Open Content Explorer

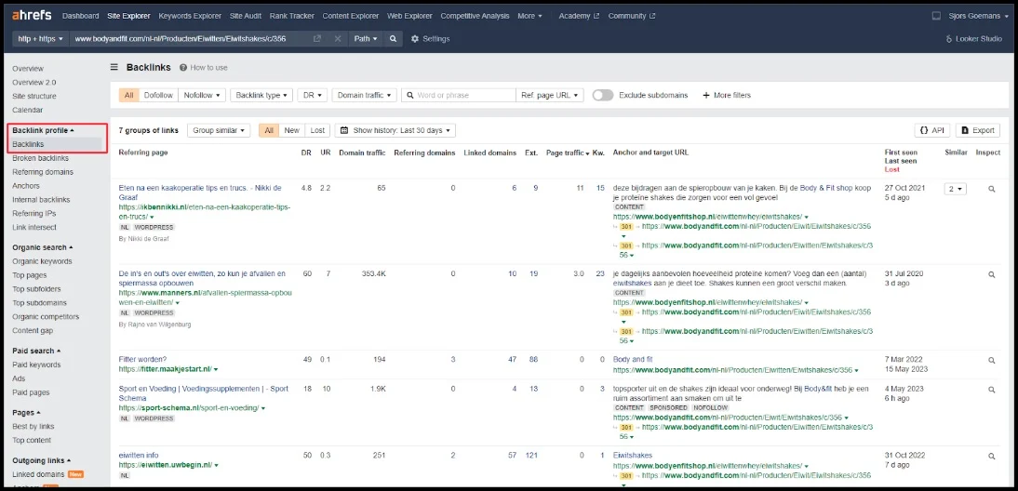pyautogui.click(x=351, y=16)
